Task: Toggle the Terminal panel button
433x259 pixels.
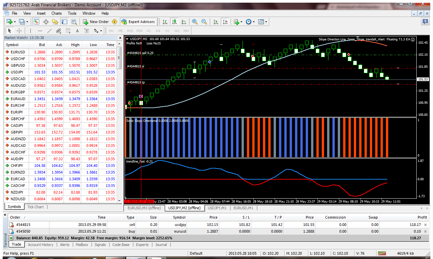Action: pyautogui.click(x=64, y=22)
